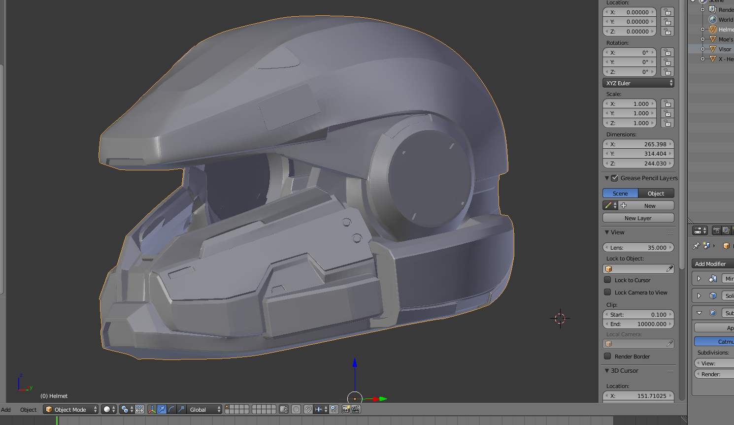Image resolution: width=734 pixels, height=425 pixels.
Task: Click the Mirror modifier icon
Action: pyautogui.click(x=713, y=279)
